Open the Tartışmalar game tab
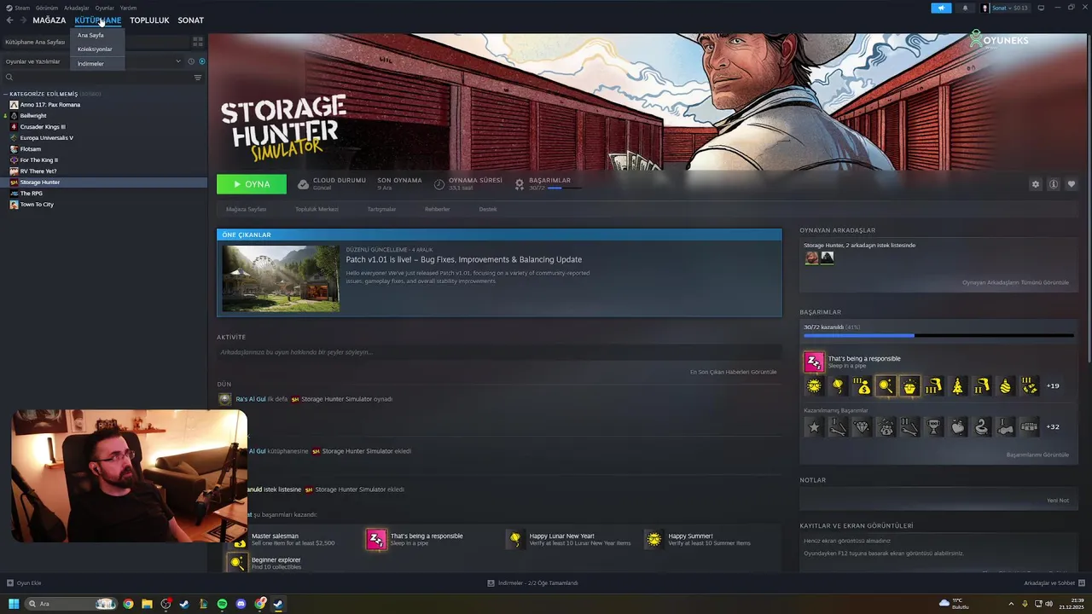The width and height of the screenshot is (1092, 614). click(381, 209)
